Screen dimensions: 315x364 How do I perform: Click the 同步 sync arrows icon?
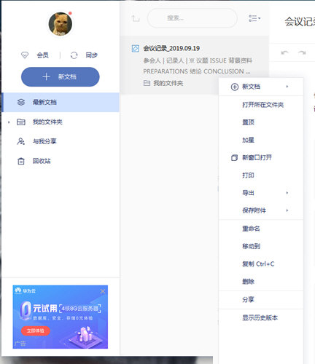[74, 55]
